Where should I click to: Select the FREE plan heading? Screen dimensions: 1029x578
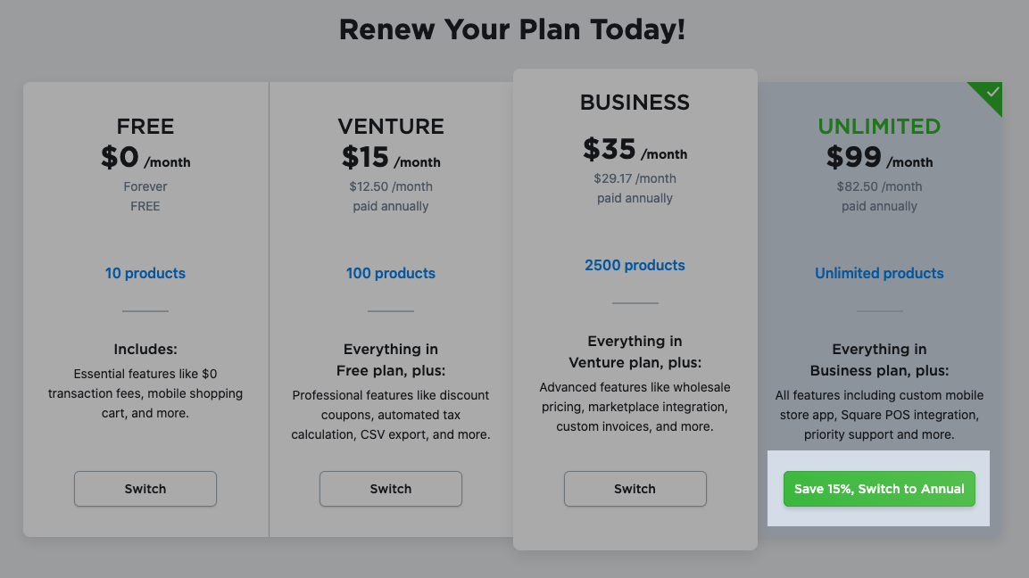coord(145,127)
